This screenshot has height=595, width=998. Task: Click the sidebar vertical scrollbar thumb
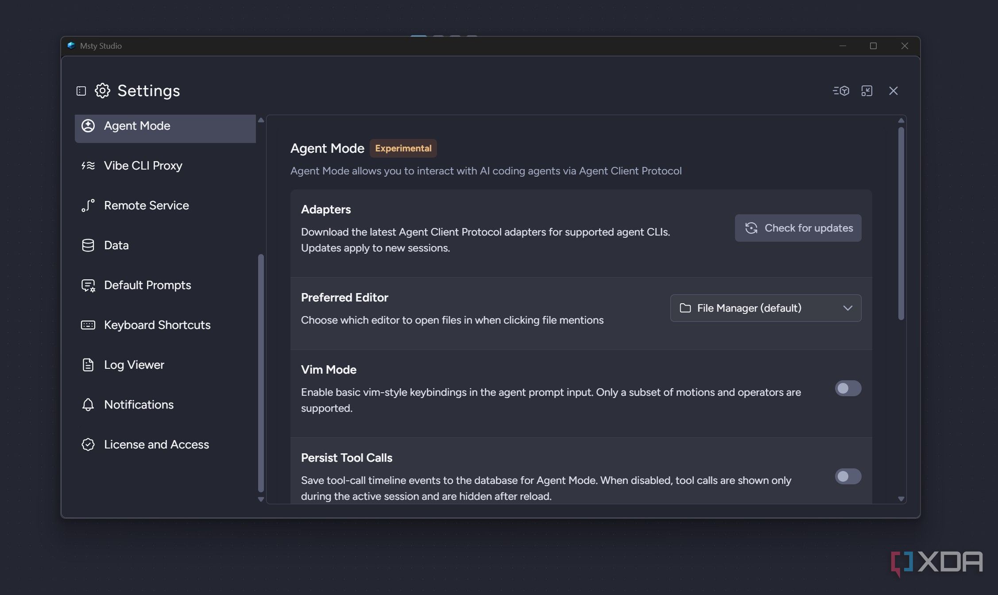tap(261, 373)
